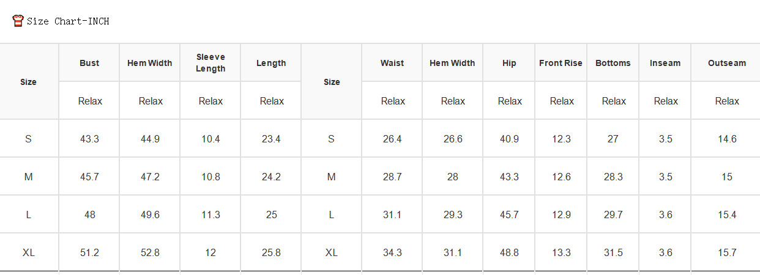Viewport: 760px width, 275px height.
Task: Select the Hip column header
Action: pyautogui.click(x=509, y=63)
